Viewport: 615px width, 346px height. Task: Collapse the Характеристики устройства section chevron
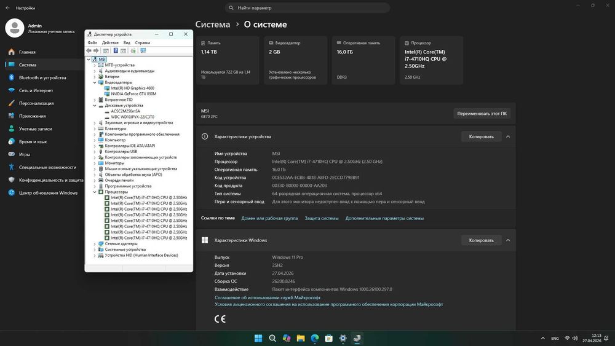[508, 136]
